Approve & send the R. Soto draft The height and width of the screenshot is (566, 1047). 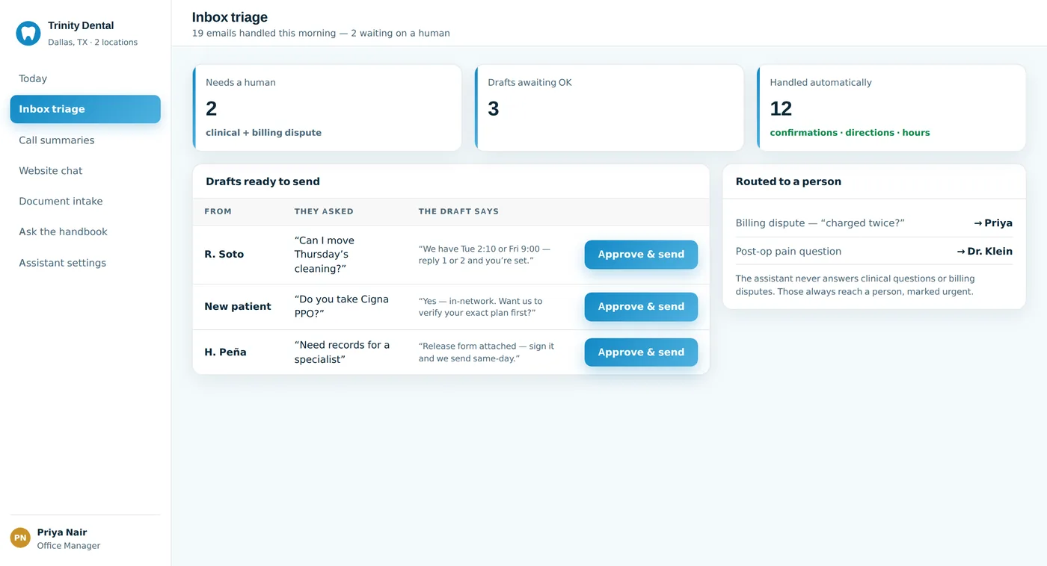click(641, 255)
